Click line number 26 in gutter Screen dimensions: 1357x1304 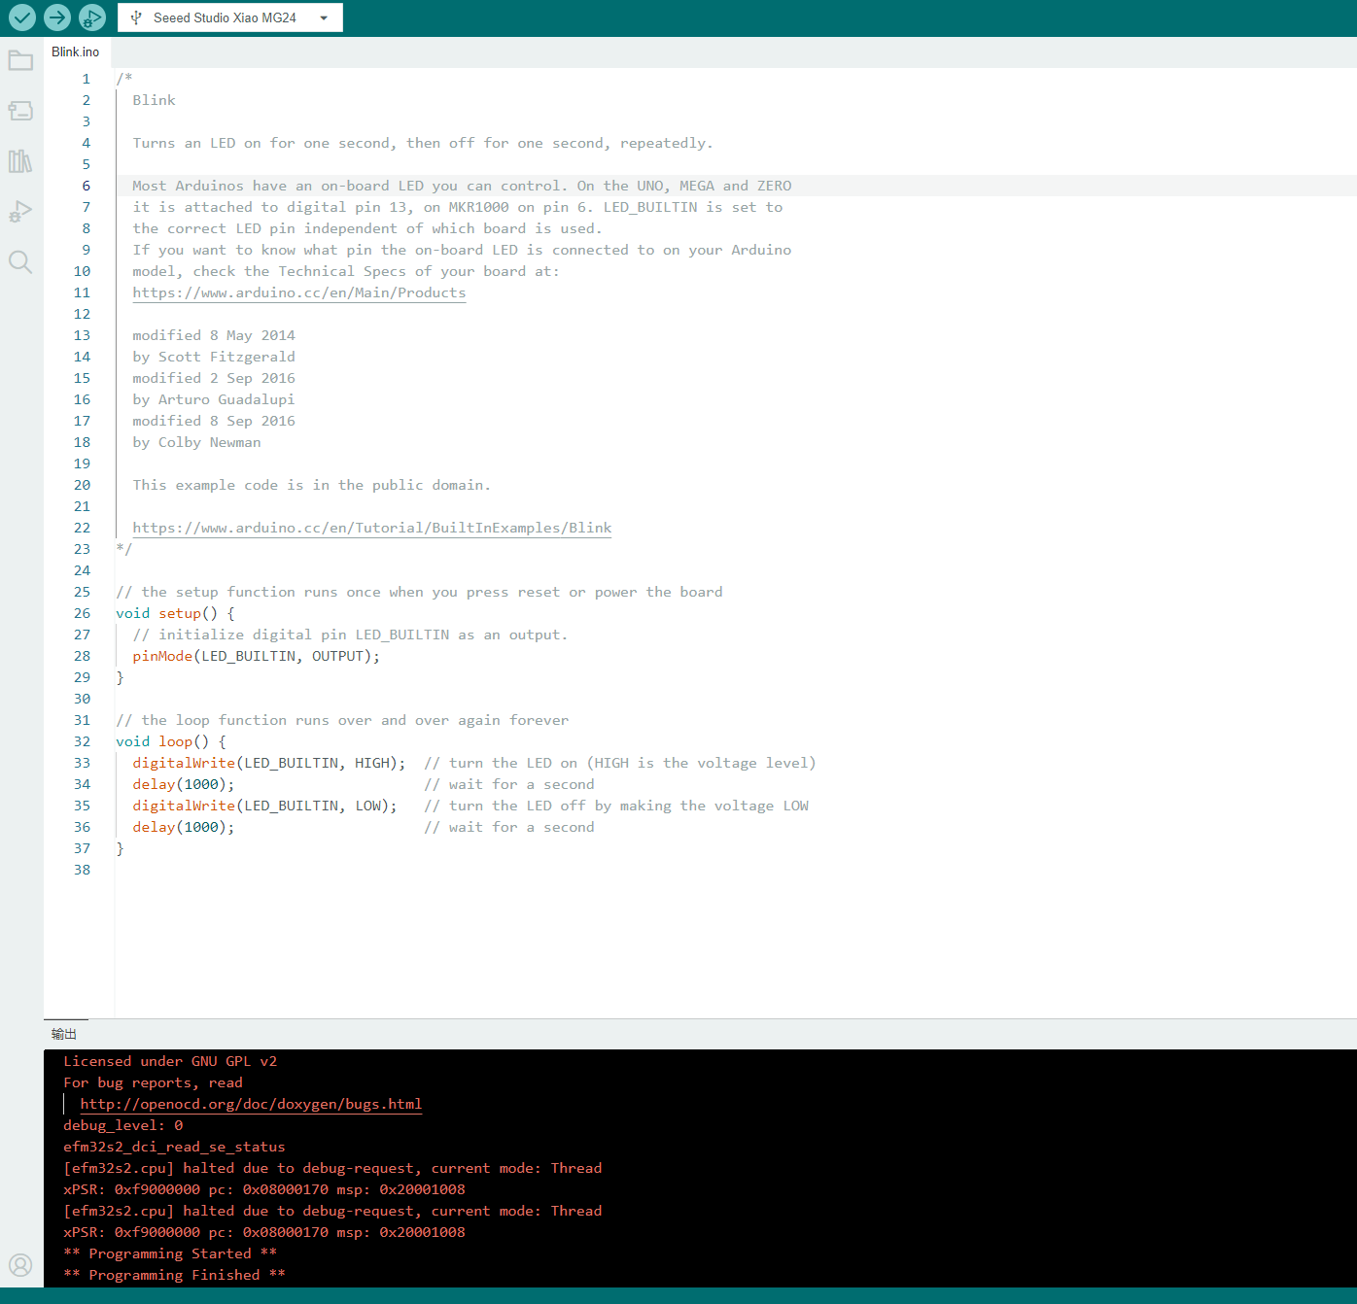(82, 613)
